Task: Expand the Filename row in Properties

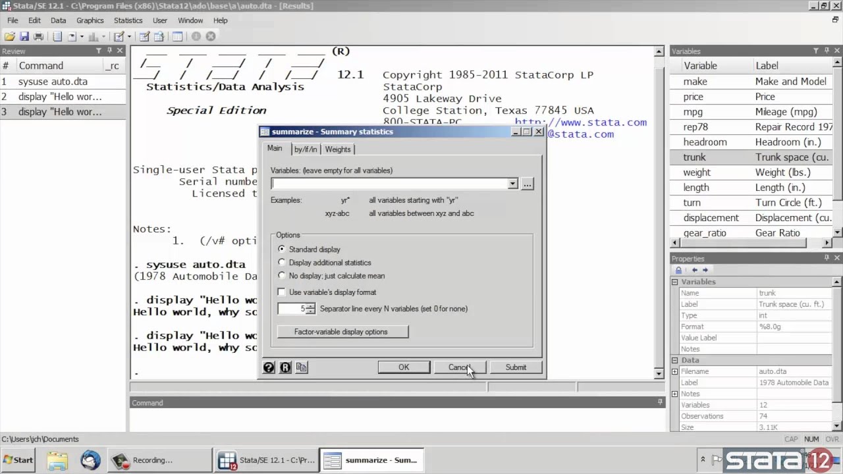Action: pyautogui.click(x=674, y=371)
